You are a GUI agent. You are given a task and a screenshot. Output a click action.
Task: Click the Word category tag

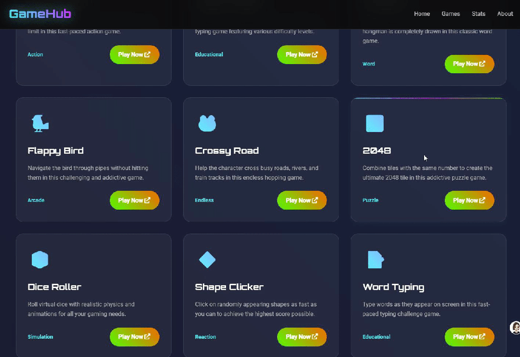369,64
